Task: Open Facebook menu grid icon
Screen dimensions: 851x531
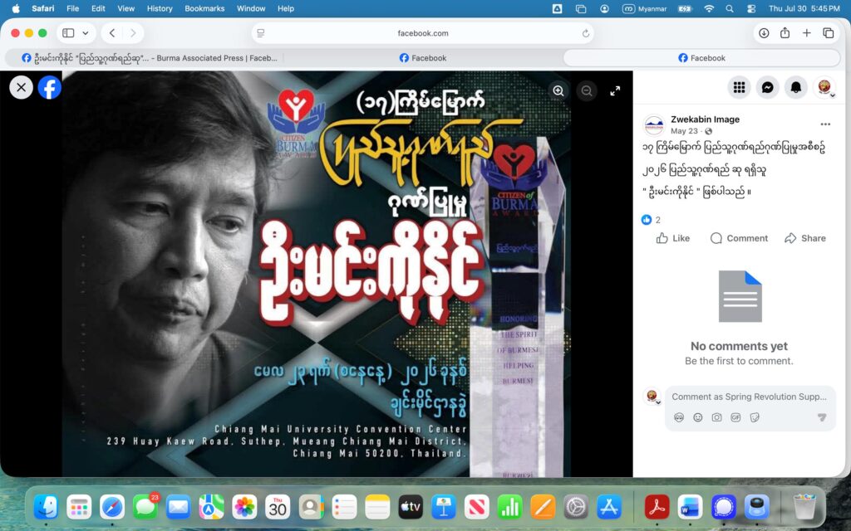Action: 739,87
